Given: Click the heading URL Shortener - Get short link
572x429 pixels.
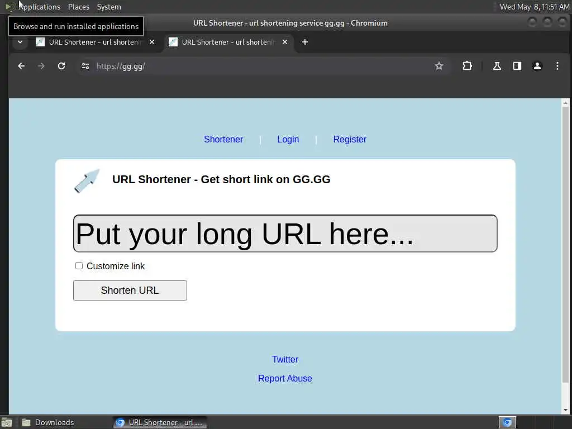Looking at the screenshot, I should point(221,179).
